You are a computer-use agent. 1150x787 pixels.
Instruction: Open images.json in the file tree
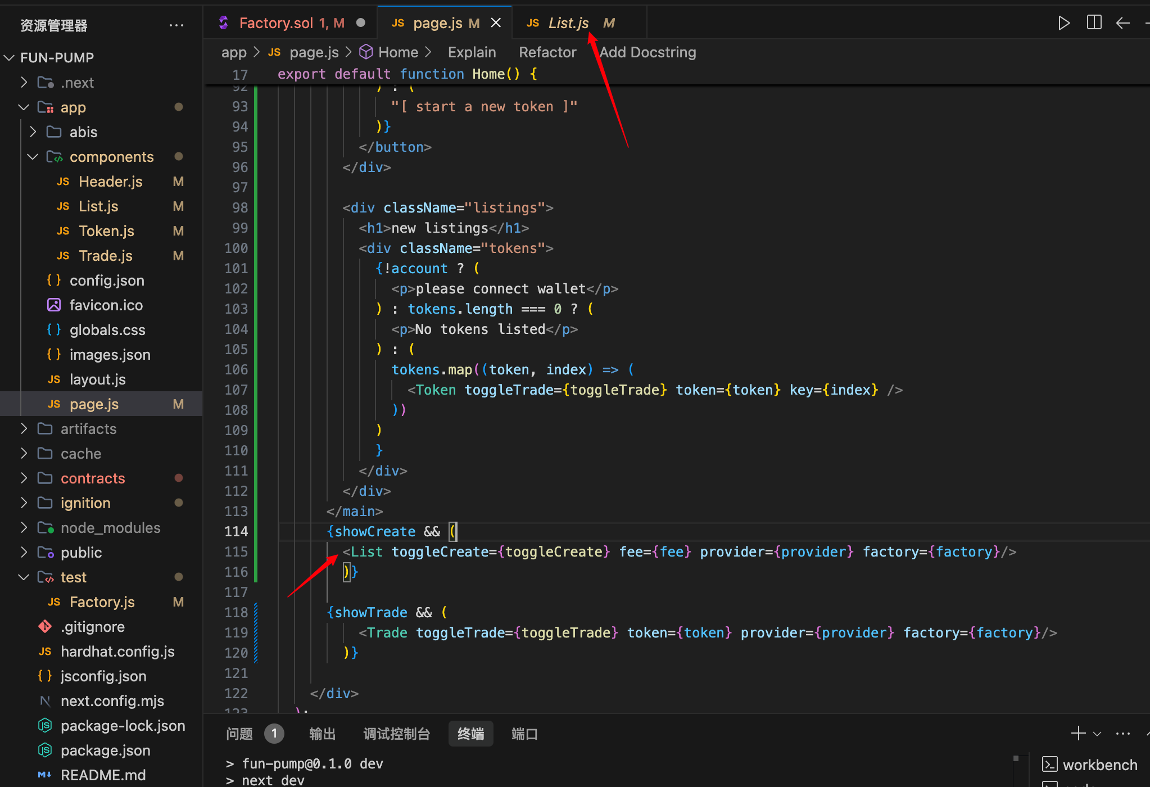point(101,355)
